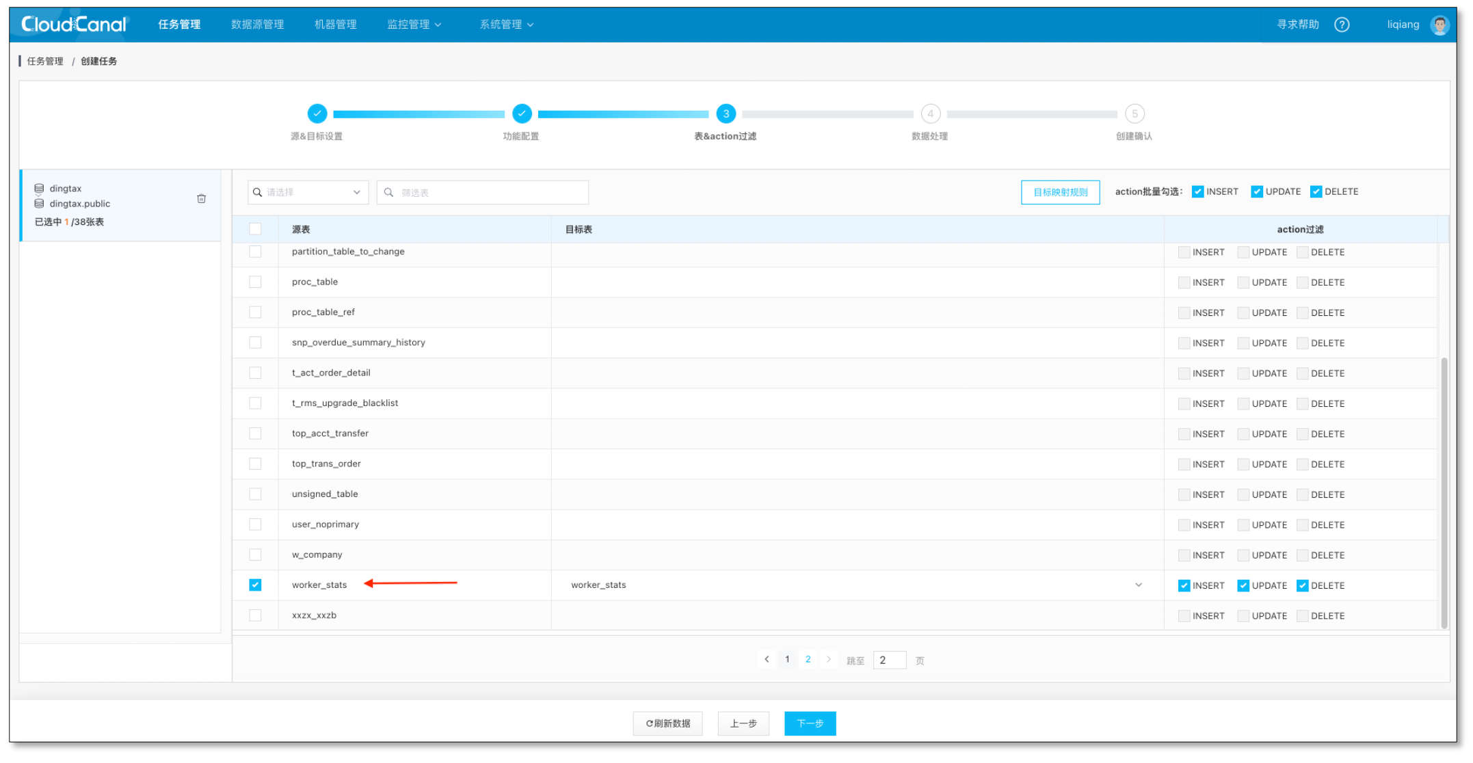Uncheck the worker_stats table checkbox
Image resolution: width=1473 pixels, height=763 pixels.
pos(255,585)
